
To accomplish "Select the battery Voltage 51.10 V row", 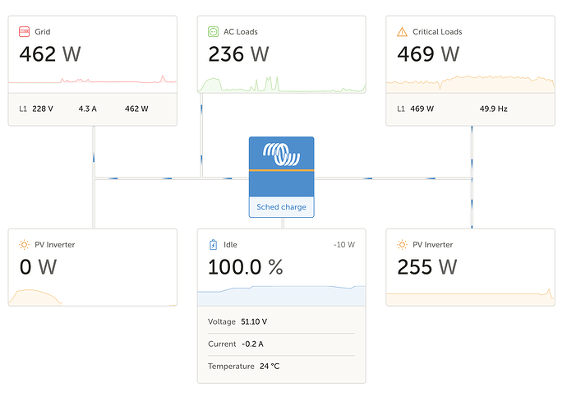I will pyautogui.click(x=281, y=321).
